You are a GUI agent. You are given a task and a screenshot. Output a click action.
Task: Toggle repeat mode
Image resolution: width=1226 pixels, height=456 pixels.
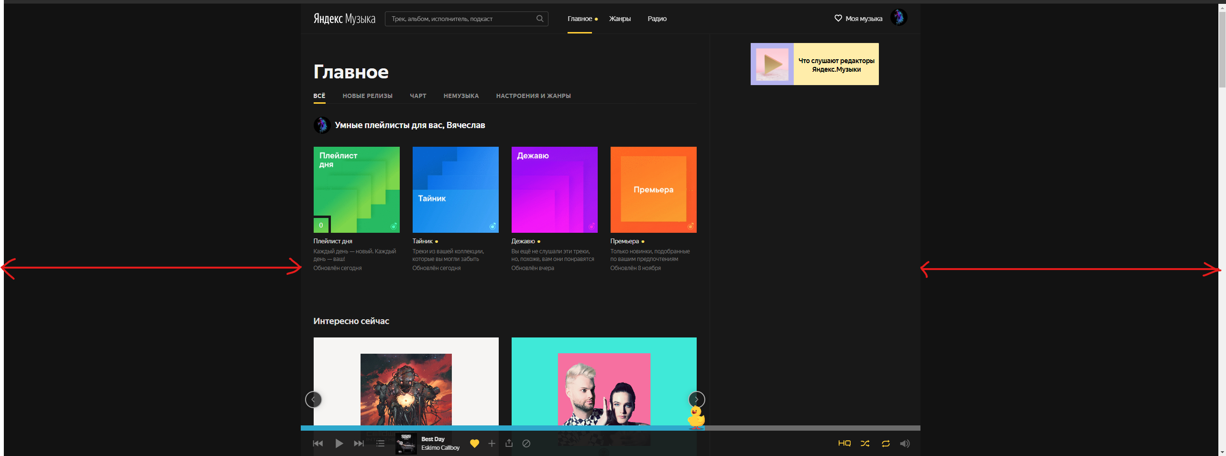886,444
